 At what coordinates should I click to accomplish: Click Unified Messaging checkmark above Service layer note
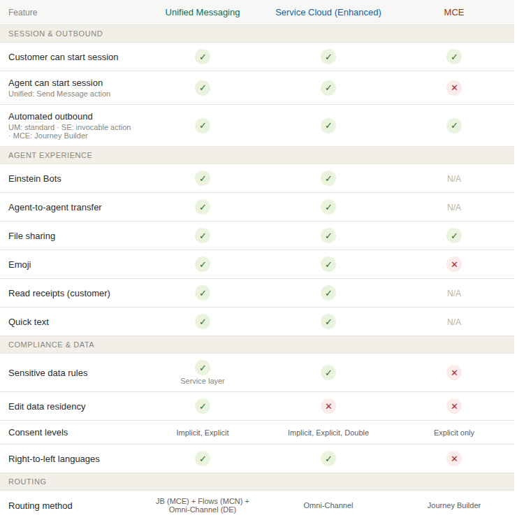pyautogui.click(x=202, y=368)
